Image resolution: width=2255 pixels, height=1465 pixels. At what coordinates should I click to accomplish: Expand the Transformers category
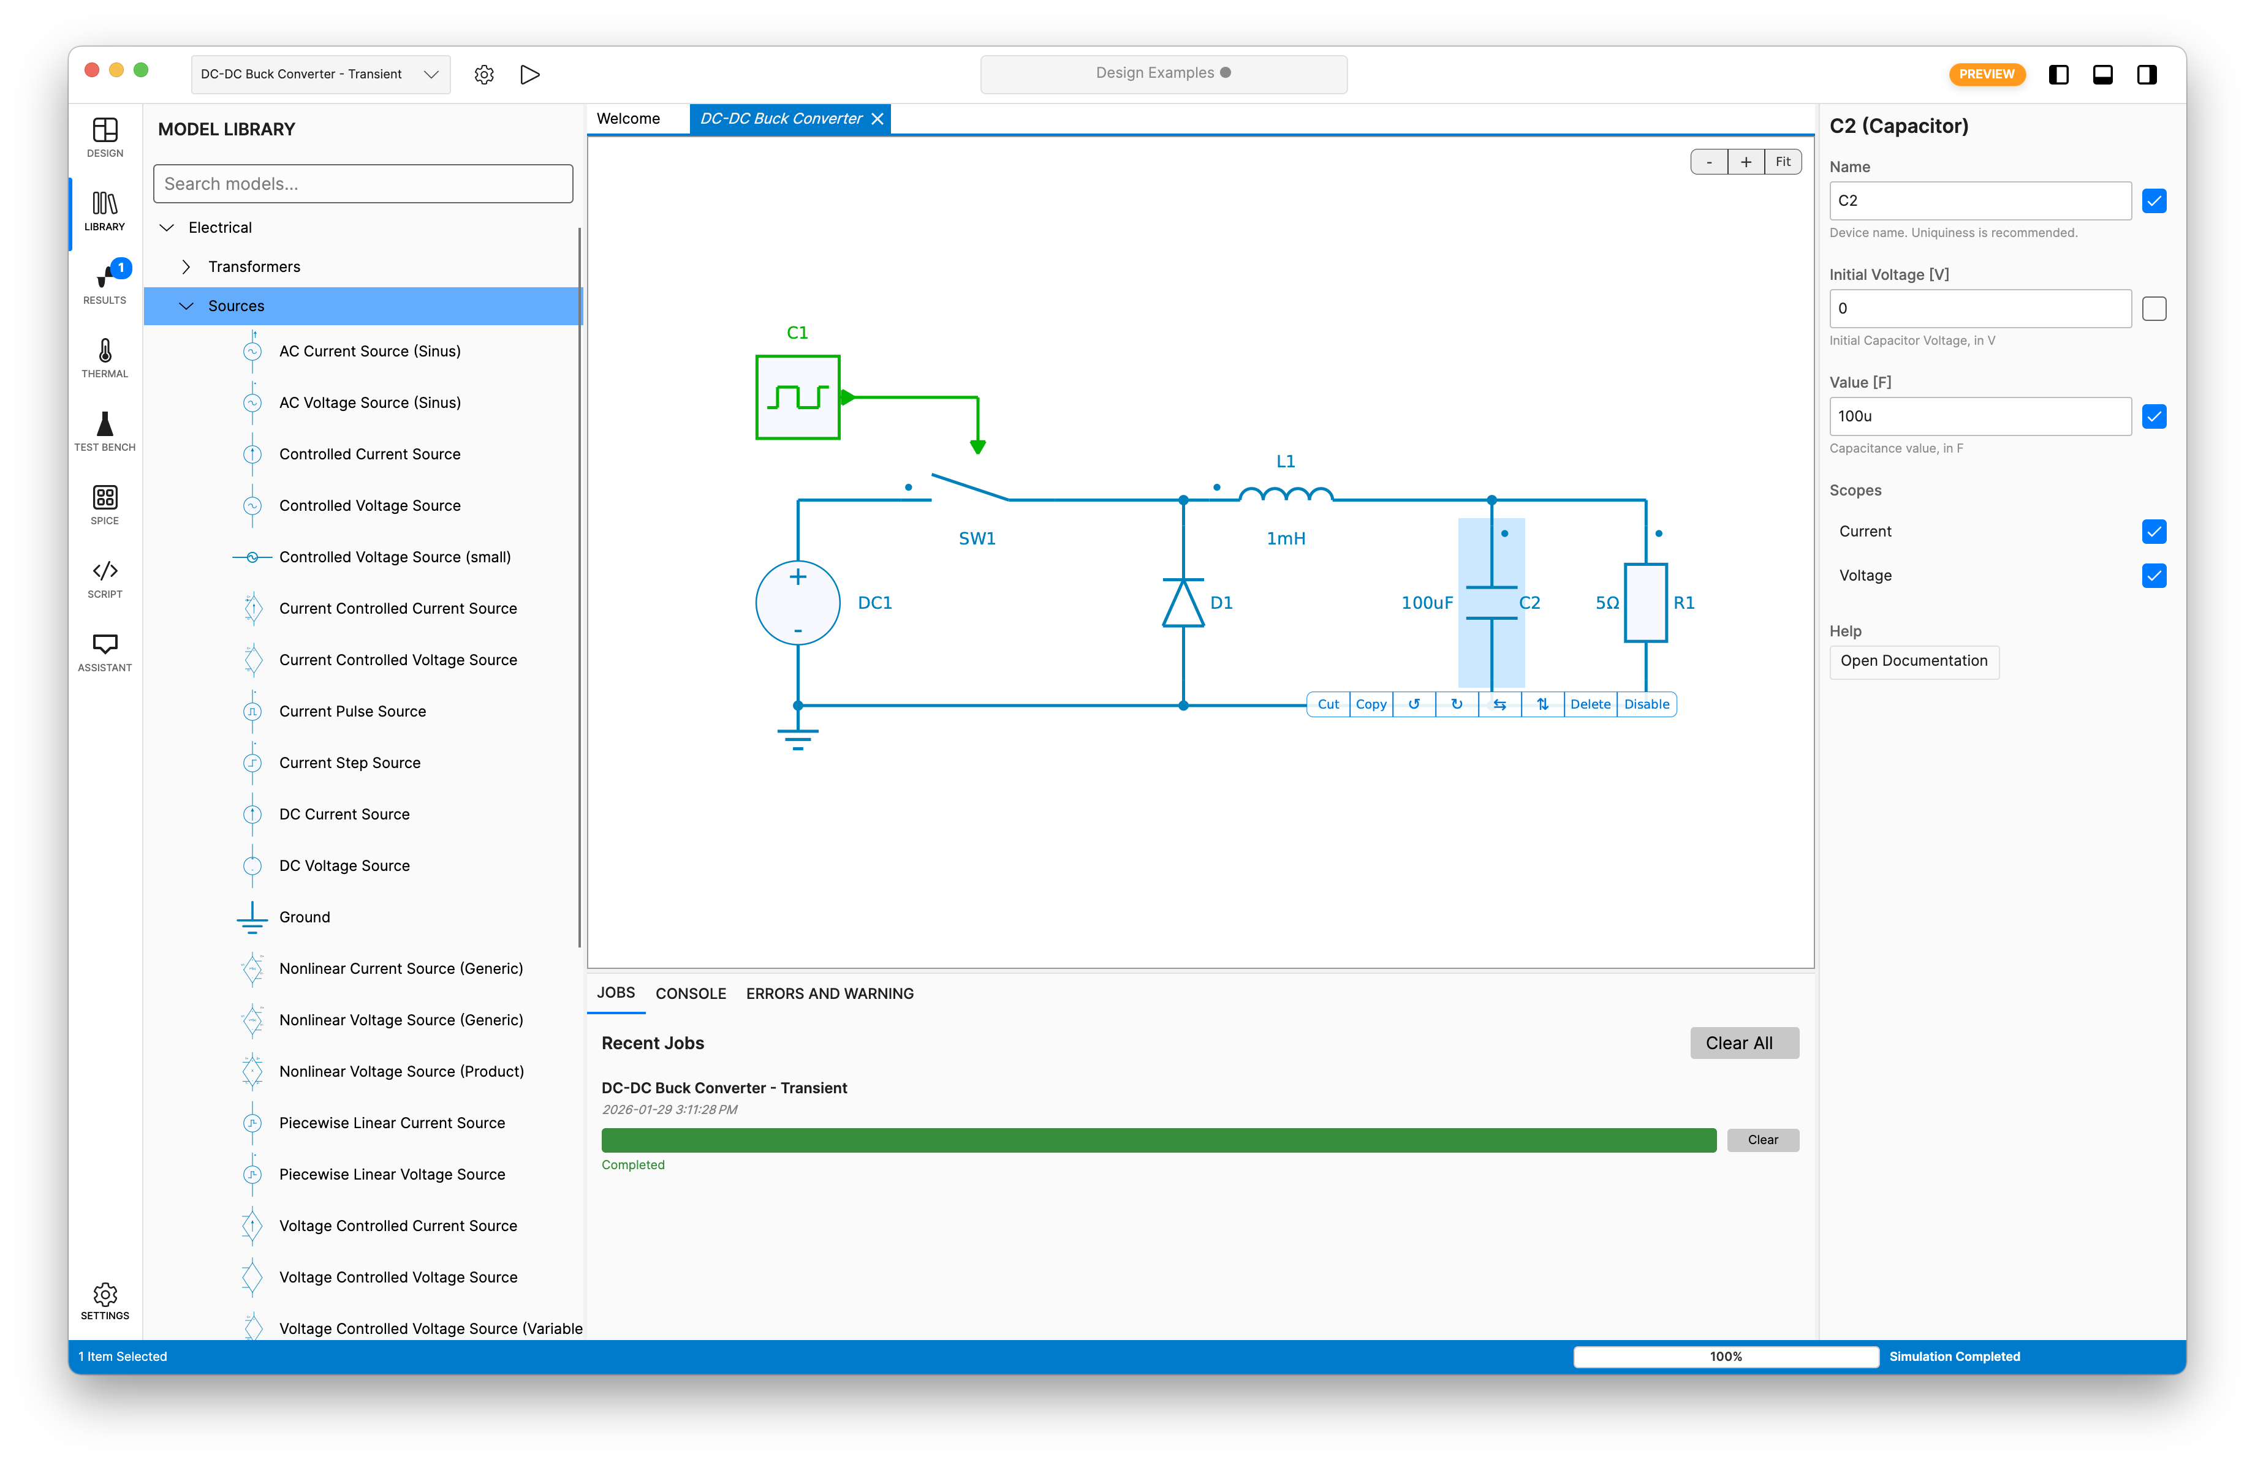187,267
